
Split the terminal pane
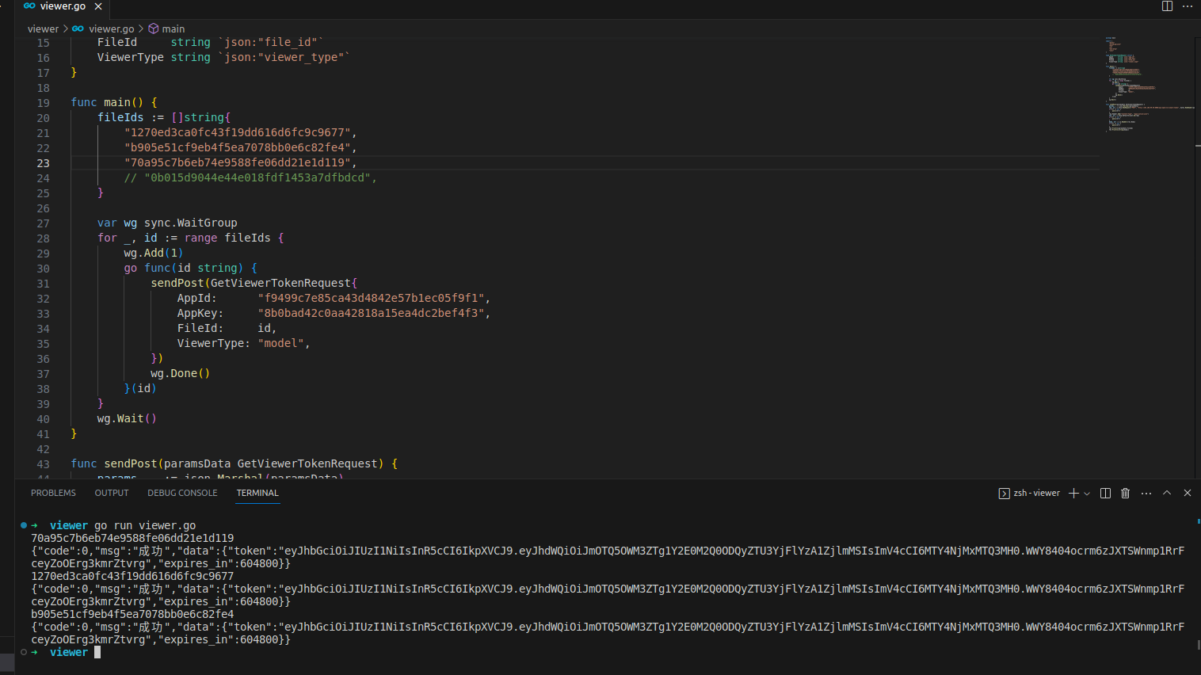pos(1104,493)
